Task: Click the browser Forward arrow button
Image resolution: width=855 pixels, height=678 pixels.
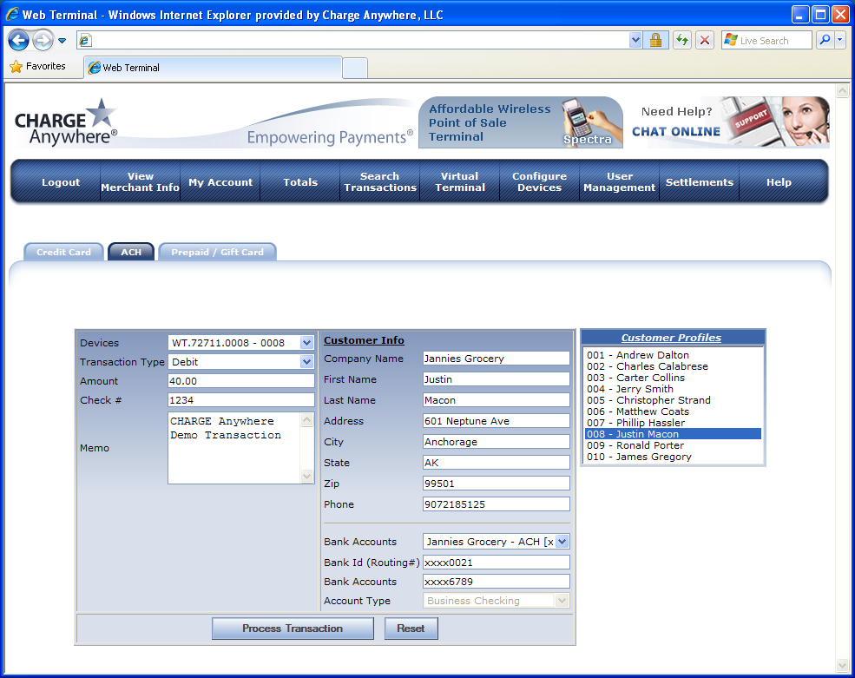Action: 43,40
